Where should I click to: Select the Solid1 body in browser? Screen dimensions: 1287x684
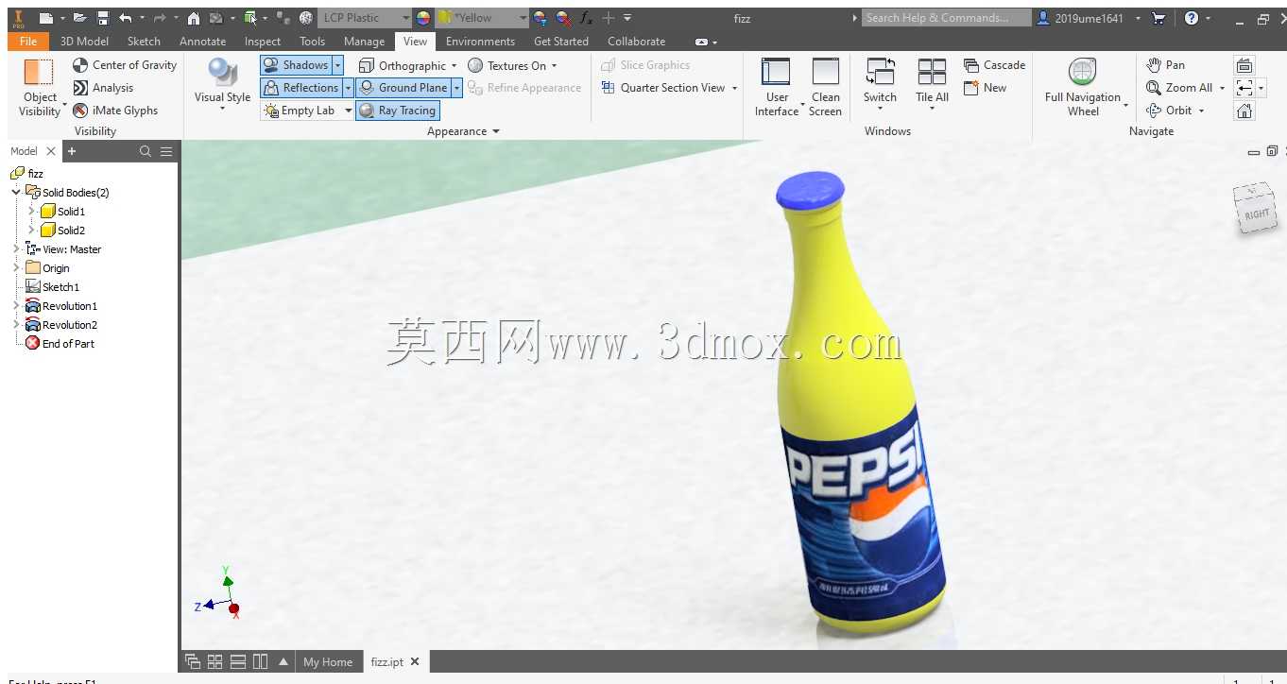pyautogui.click(x=62, y=212)
